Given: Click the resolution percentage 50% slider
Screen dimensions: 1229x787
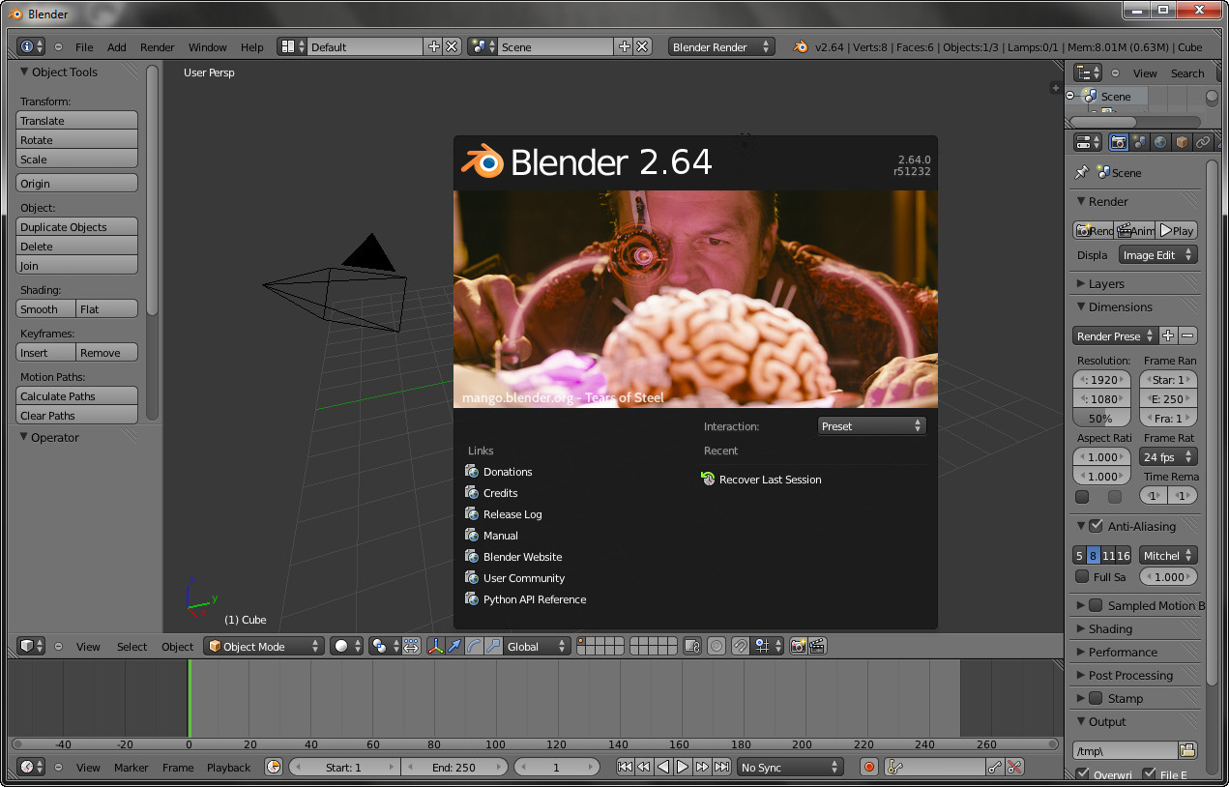Looking at the screenshot, I should (x=1100, y=418).
